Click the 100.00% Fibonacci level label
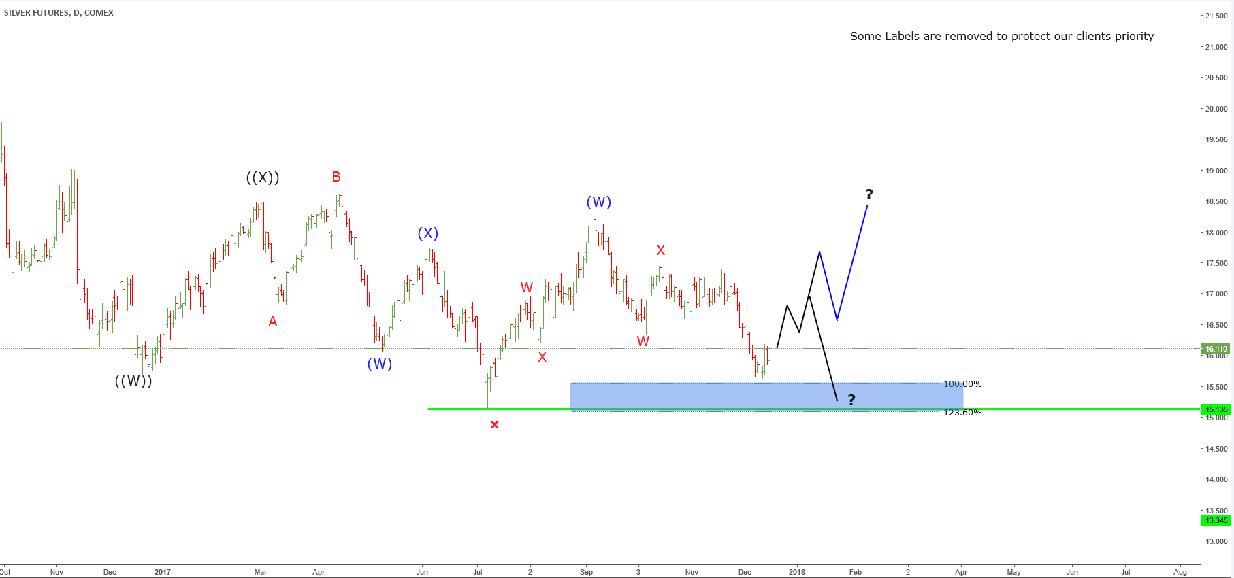Image resolution: width=1234 pixels, height=578 pixels. pos(962,384)
